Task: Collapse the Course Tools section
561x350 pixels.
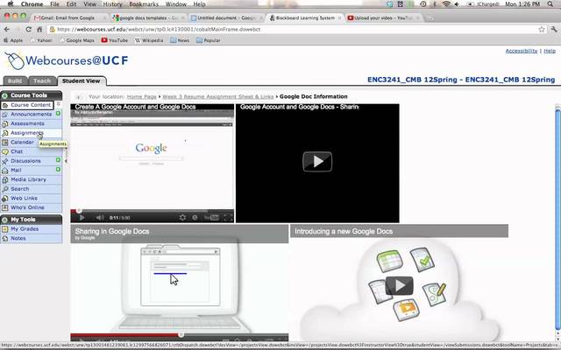Action: [x=4, y=95]
